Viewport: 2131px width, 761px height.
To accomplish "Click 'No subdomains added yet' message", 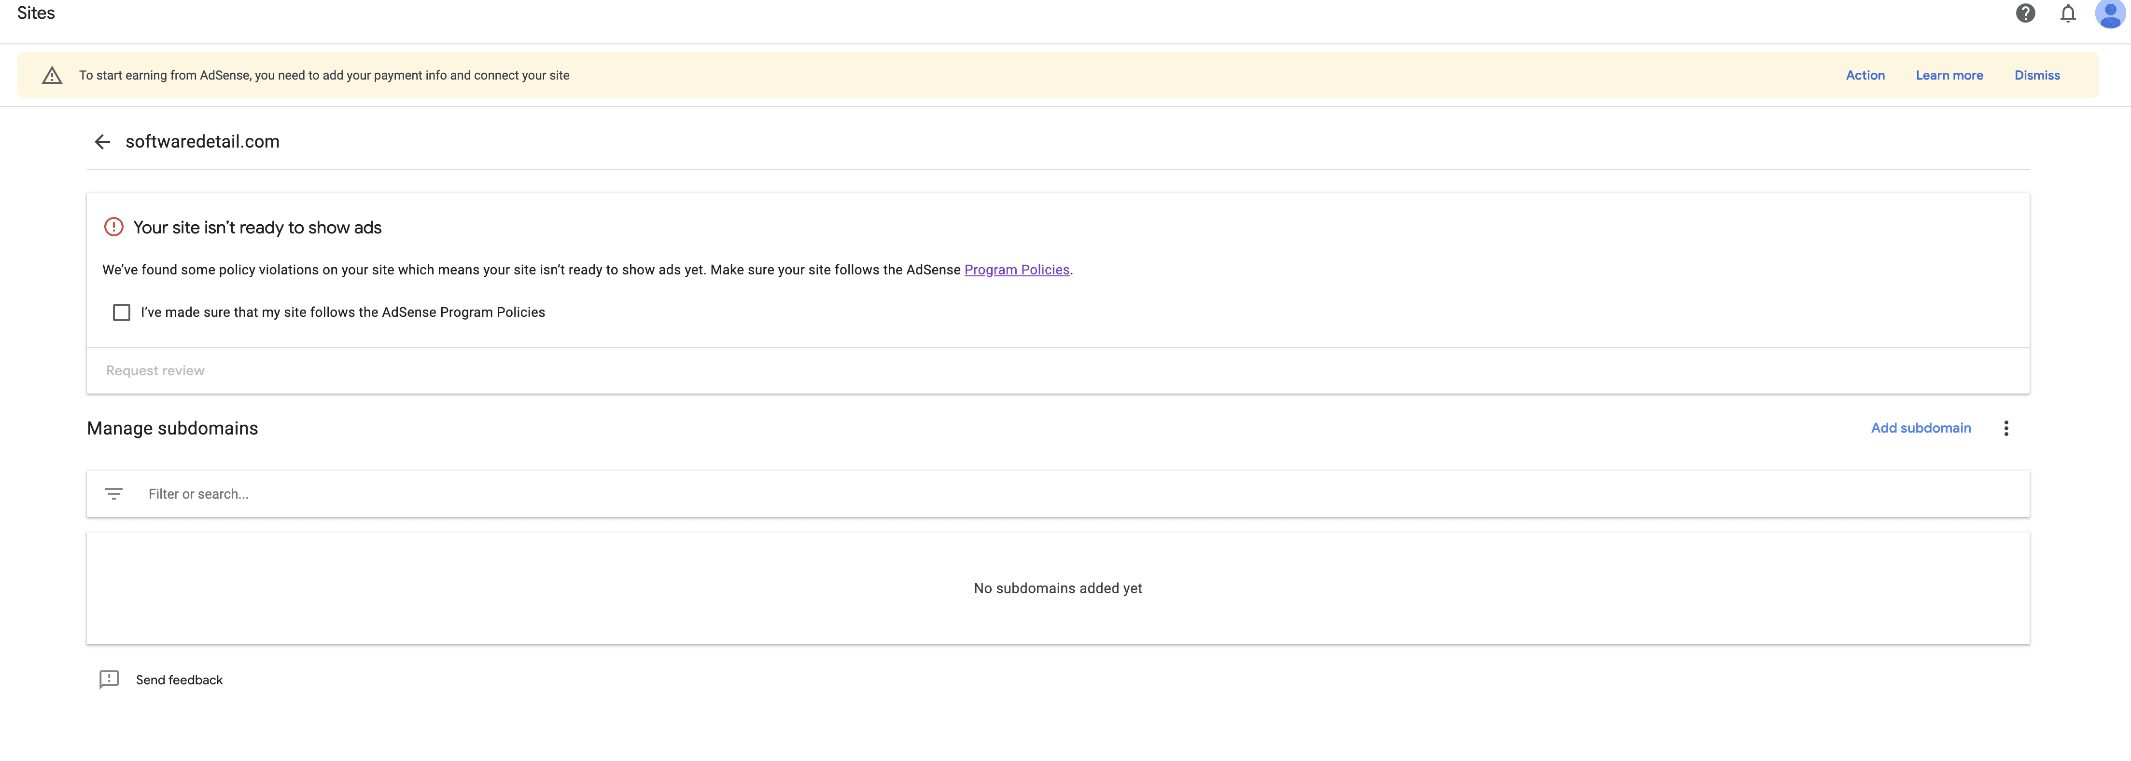I will [x=1057, y=588].
